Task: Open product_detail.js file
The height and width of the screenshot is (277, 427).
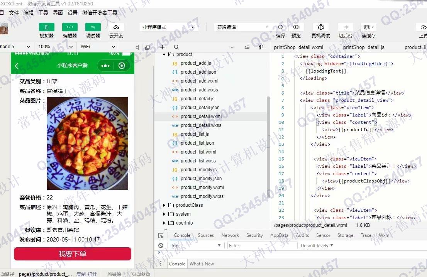Action: click(x=197, y=99)
